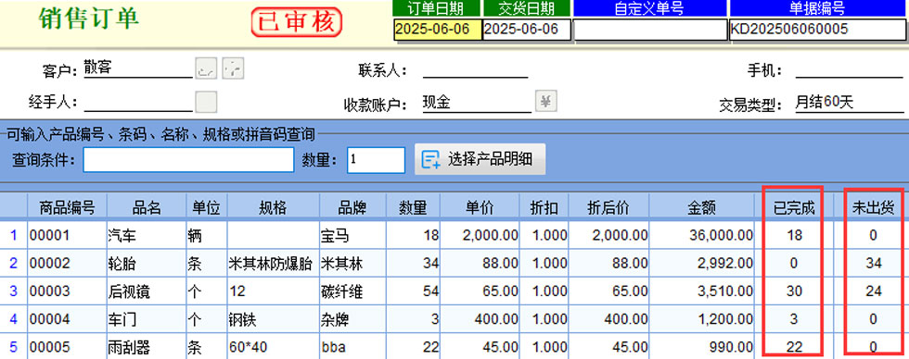Open the 交易类型 field showing 月结60天
Screen dimensions: 909x359
pyautogui.click(x=849, y=103)
